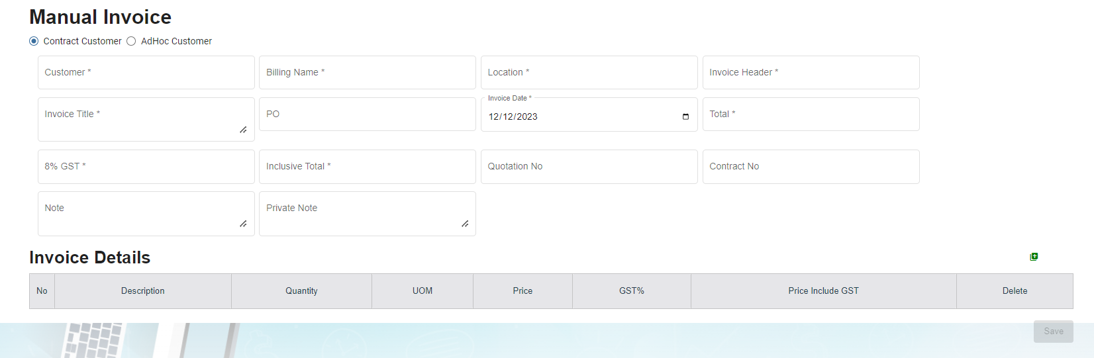
Task: Focus the PO input field
Action: (x=367, y=114)
